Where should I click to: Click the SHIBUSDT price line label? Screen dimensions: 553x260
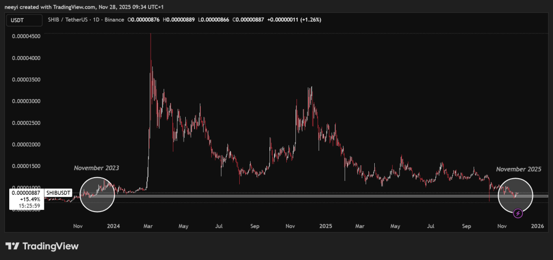(x=58, y=193)
